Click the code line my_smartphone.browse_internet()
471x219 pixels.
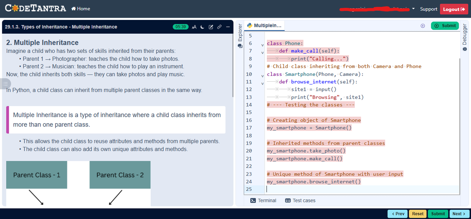point(314,182)
